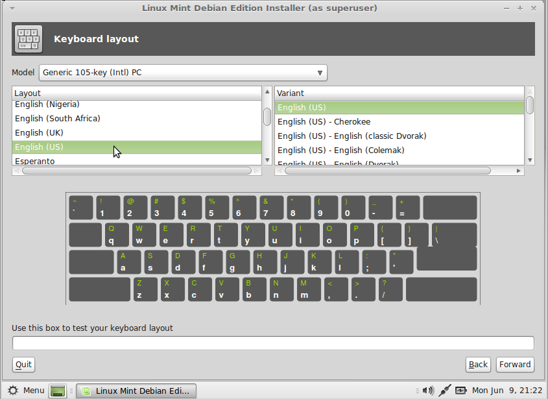Quit the installer
548x399 pixels.
coord(23,364)
